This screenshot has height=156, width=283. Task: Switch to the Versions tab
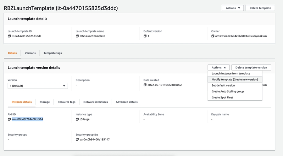coord(30,53)
